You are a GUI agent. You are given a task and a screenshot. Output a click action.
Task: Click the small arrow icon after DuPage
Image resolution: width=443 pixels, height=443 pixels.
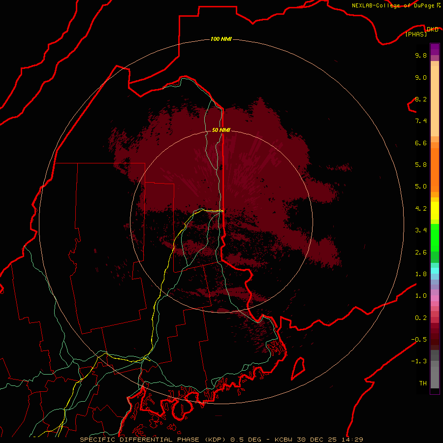click(x=439, y=5)
